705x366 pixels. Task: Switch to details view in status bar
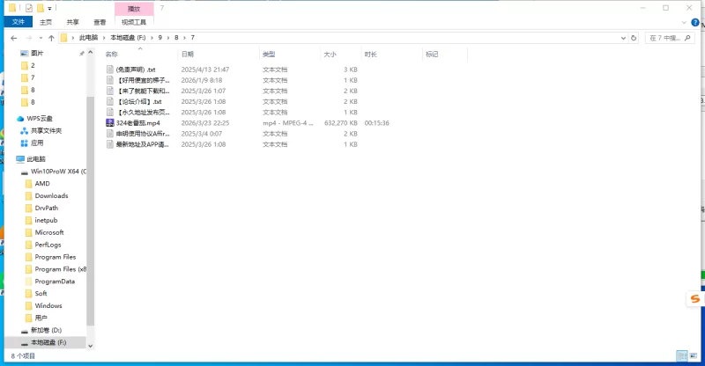click(x=681, y=355)
